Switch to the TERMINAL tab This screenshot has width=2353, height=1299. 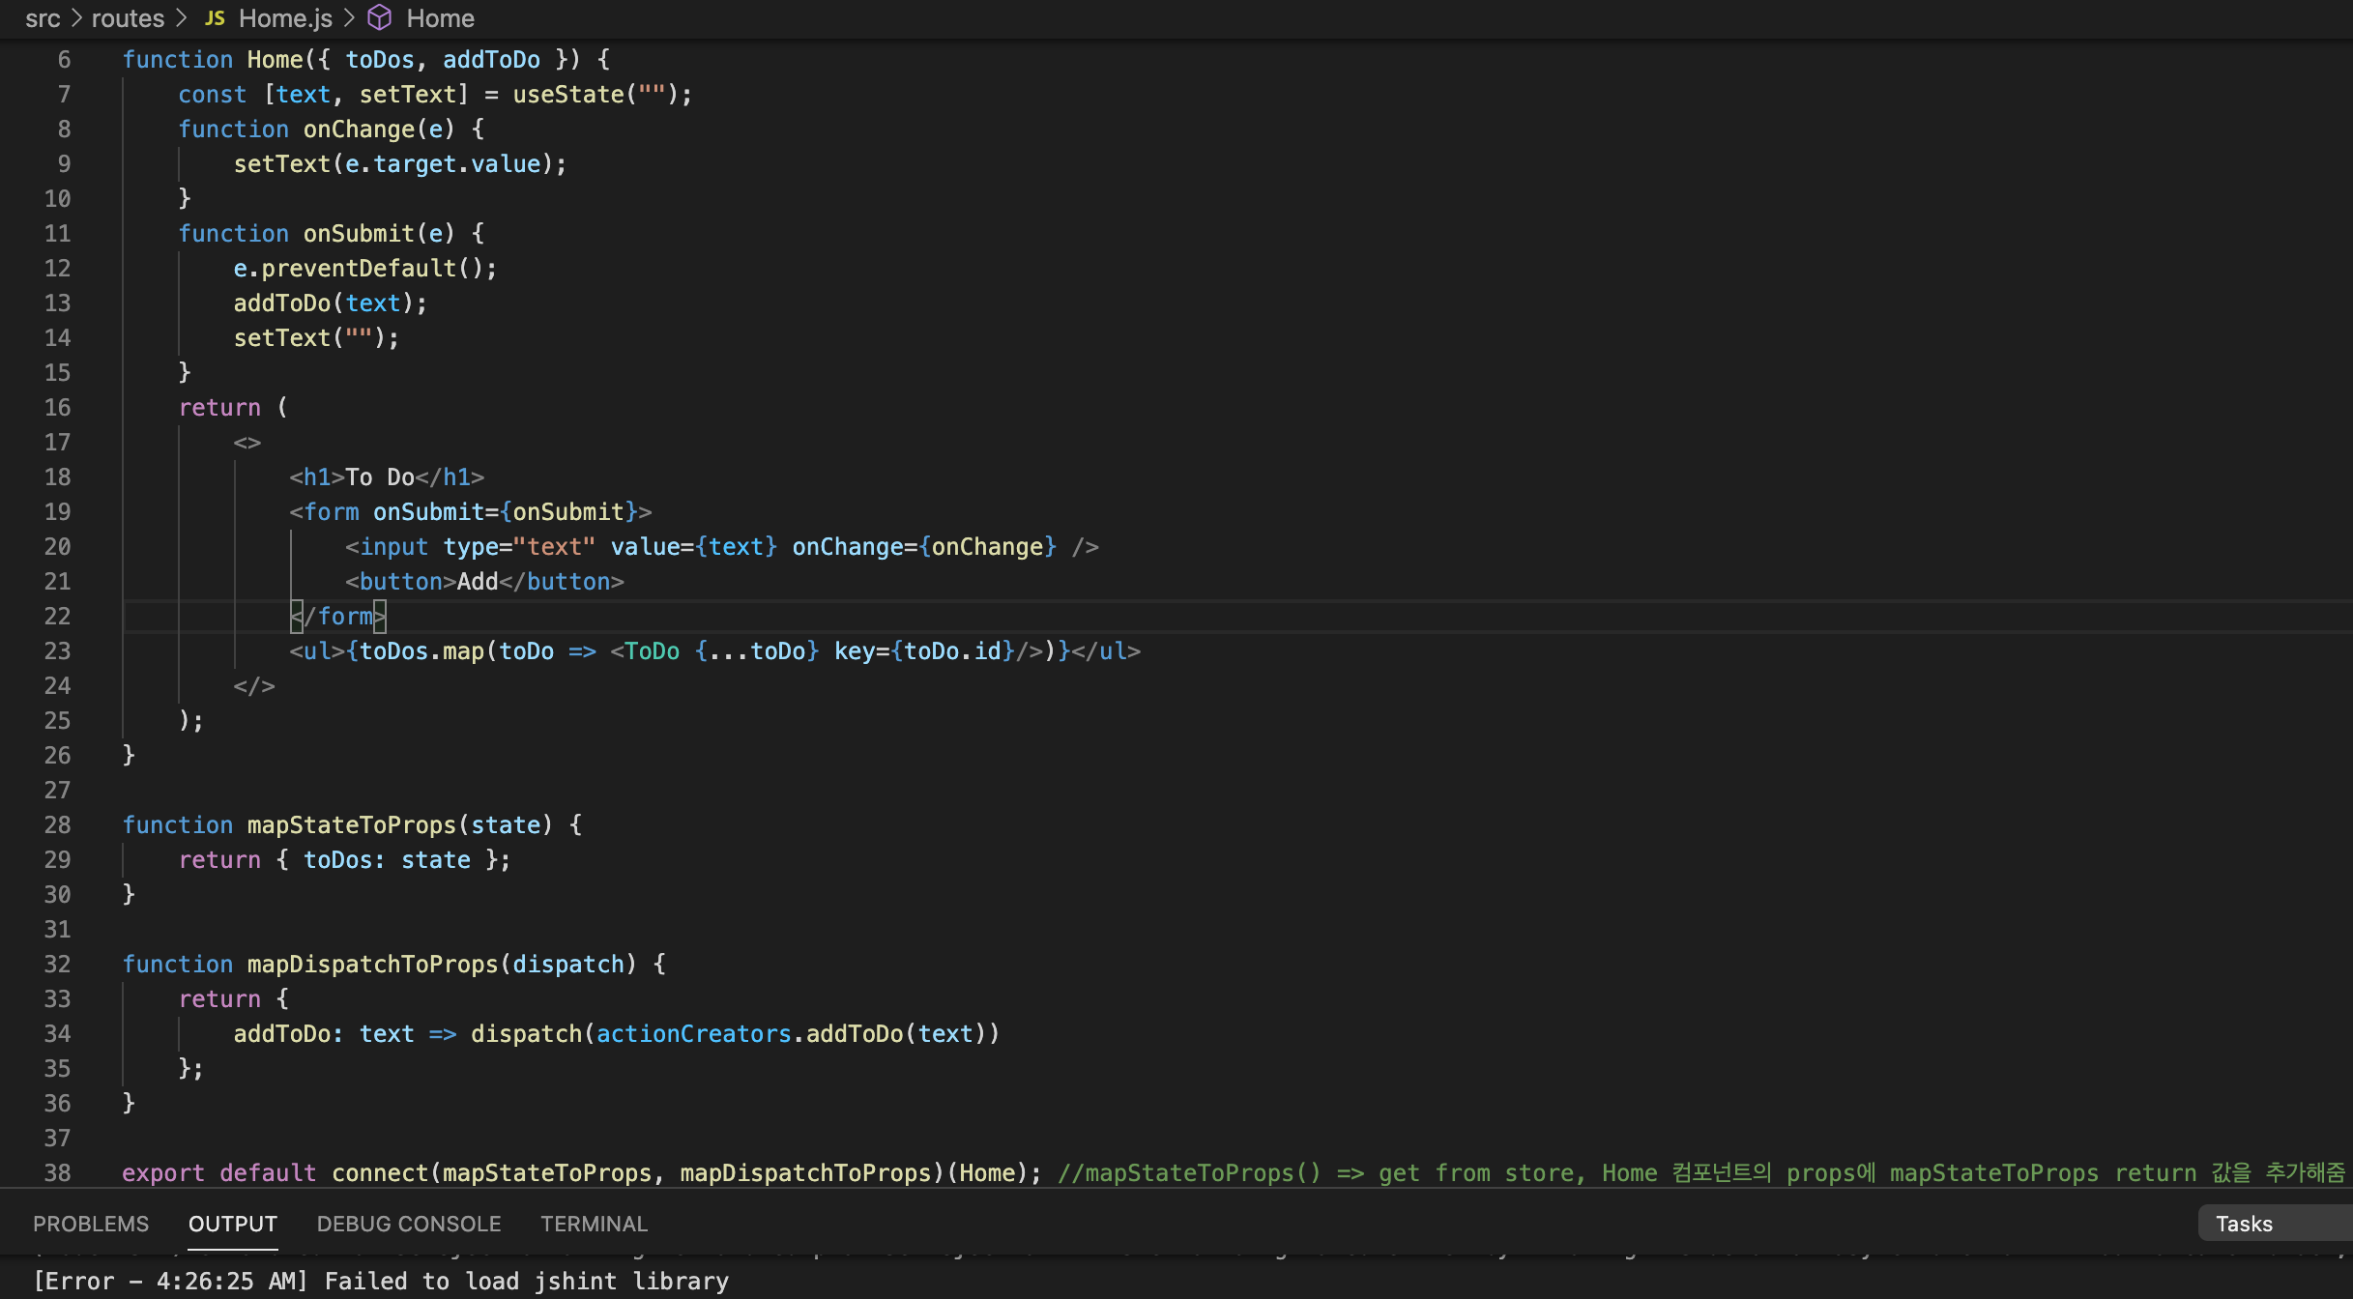point(594,1224)
